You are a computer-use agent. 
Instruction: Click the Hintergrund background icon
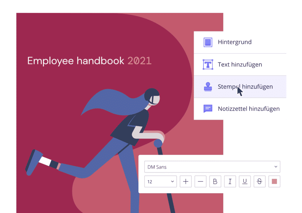tap(208, 42)
